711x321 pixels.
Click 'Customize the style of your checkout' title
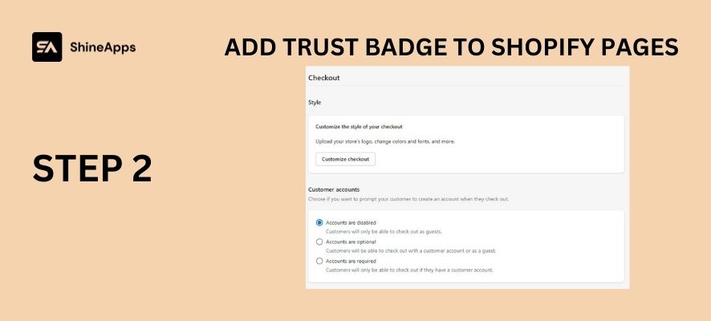pyautogui.click(x=360, y=127)
